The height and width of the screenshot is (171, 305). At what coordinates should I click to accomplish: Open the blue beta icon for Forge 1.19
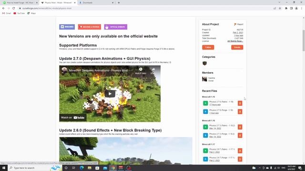(205, 112)
